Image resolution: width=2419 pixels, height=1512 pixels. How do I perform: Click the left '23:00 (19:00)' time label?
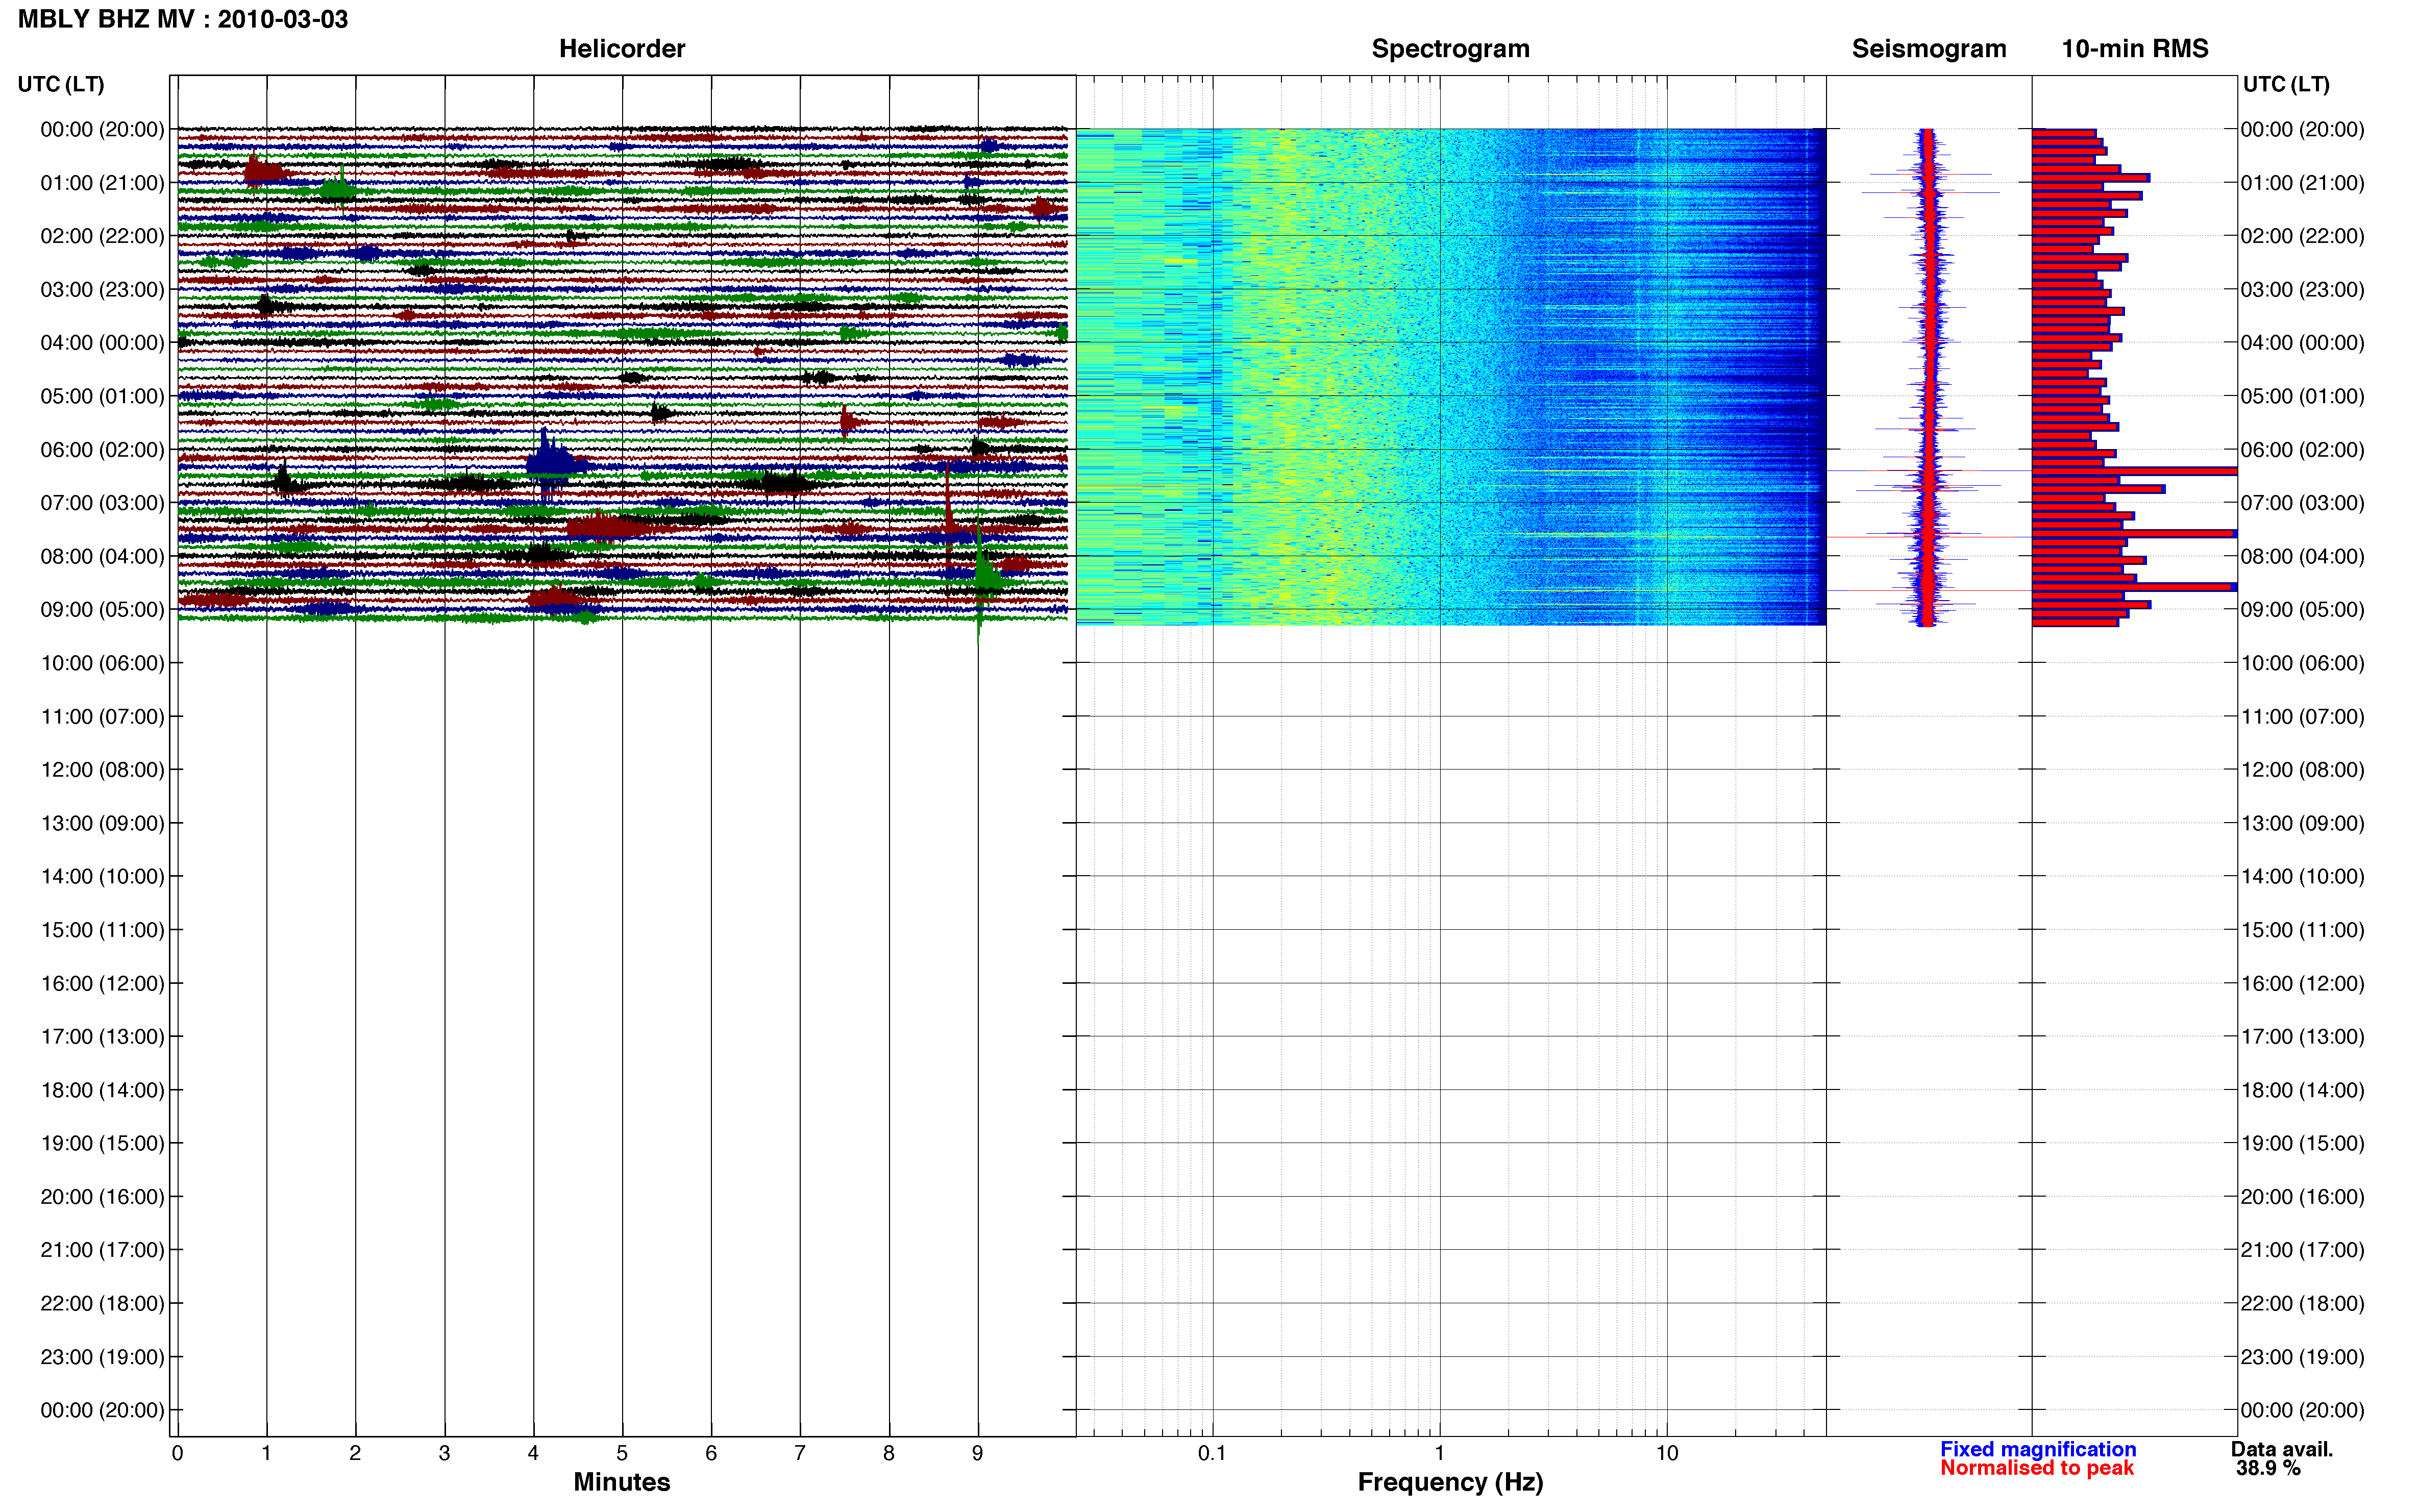click(x=102, y=1357)
